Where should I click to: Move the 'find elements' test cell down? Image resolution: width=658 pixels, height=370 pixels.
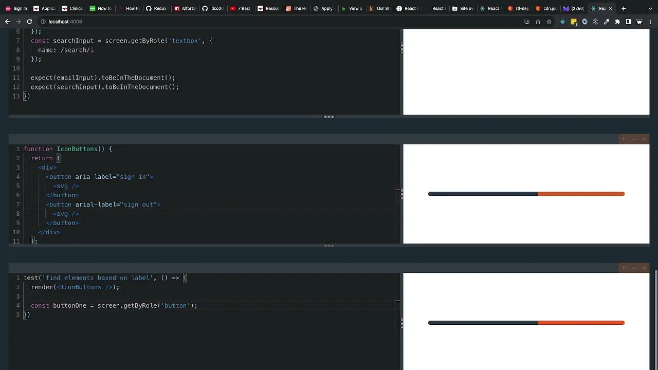(x=634, y=268)
